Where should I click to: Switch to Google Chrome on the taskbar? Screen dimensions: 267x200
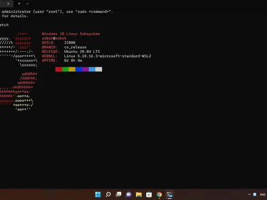[x=159, y=195]
